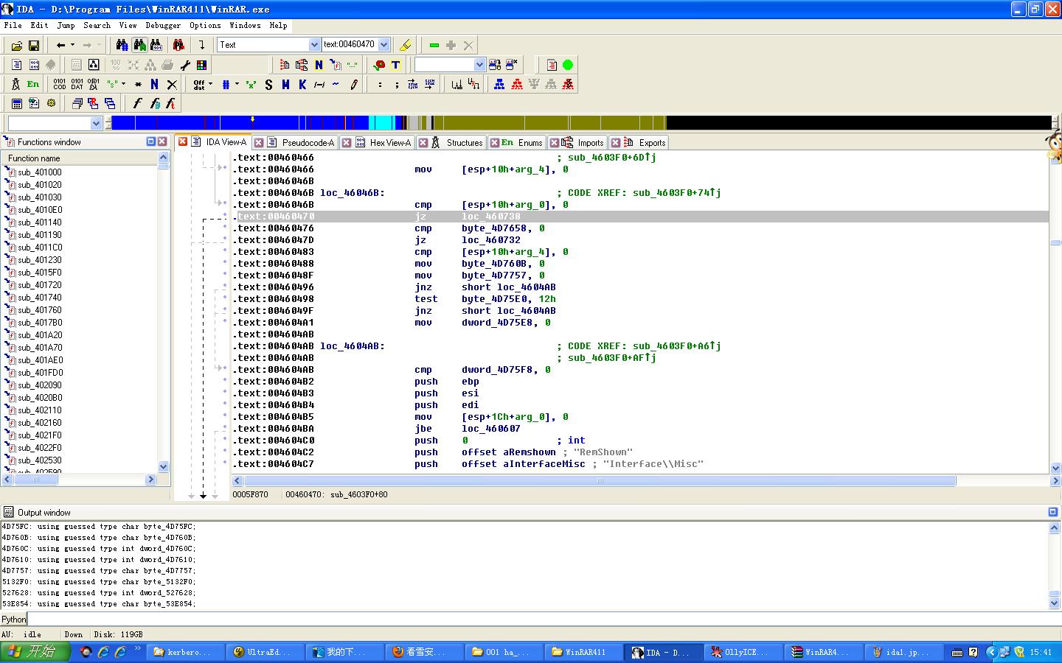
Task: Close the Structures tab
Action: point(423,143)
